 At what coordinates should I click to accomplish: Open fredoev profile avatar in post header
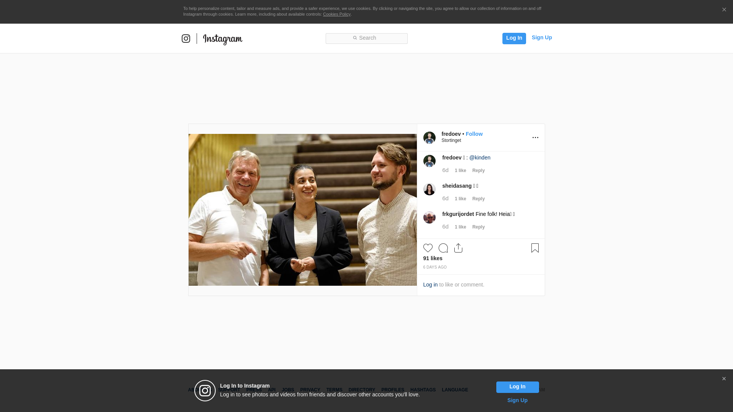(429, 138)
